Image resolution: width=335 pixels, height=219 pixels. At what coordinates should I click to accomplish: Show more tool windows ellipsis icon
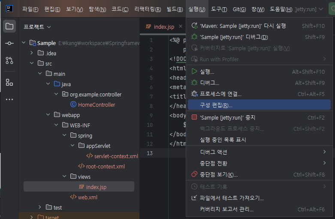click(x=9, y=99)
